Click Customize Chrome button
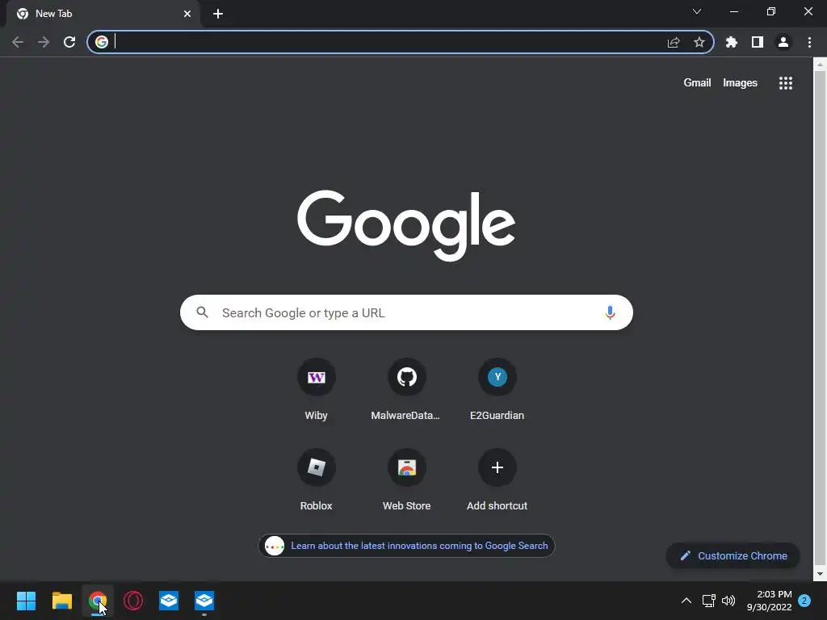 (x=733, y=555)
